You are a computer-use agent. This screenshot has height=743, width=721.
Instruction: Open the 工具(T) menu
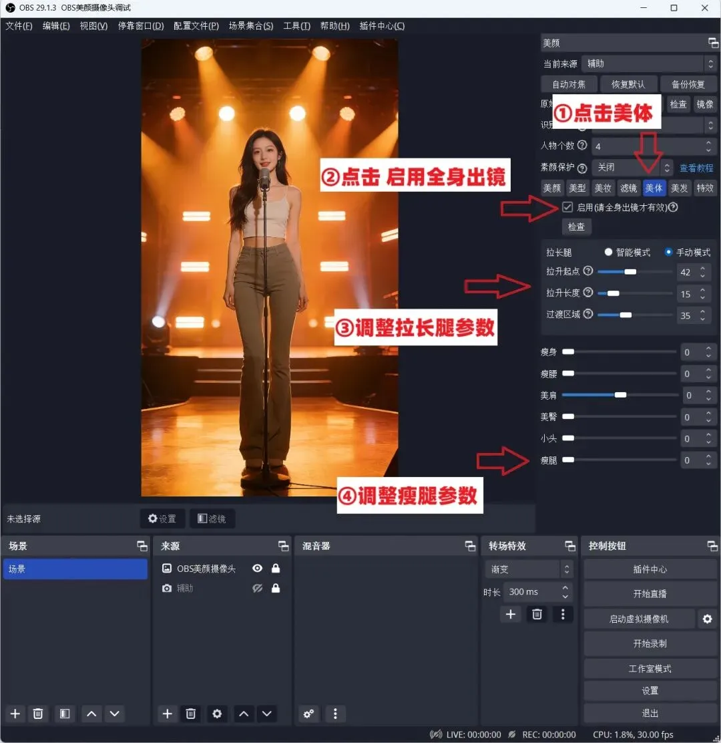(297, 26)
